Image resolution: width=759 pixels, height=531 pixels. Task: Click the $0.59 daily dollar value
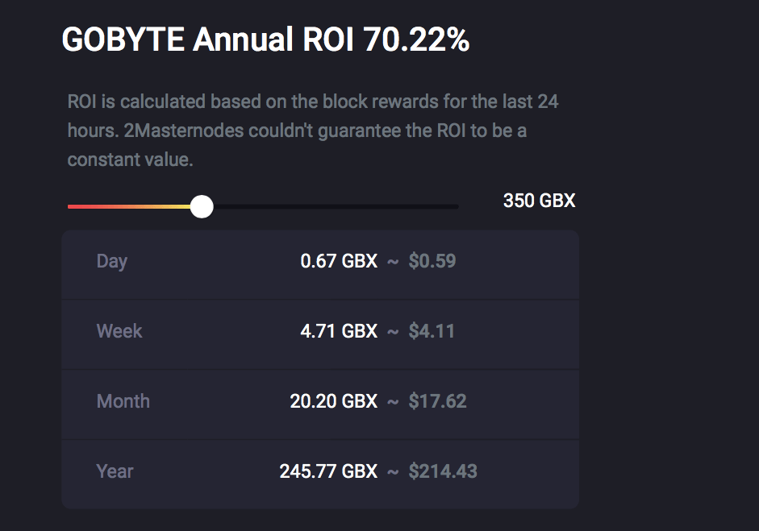[x=432, y=261]
